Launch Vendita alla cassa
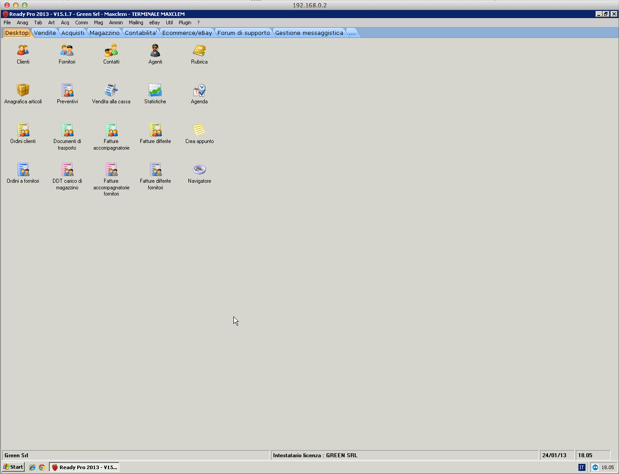The image size is (619, 474). (x=111, y=90)
